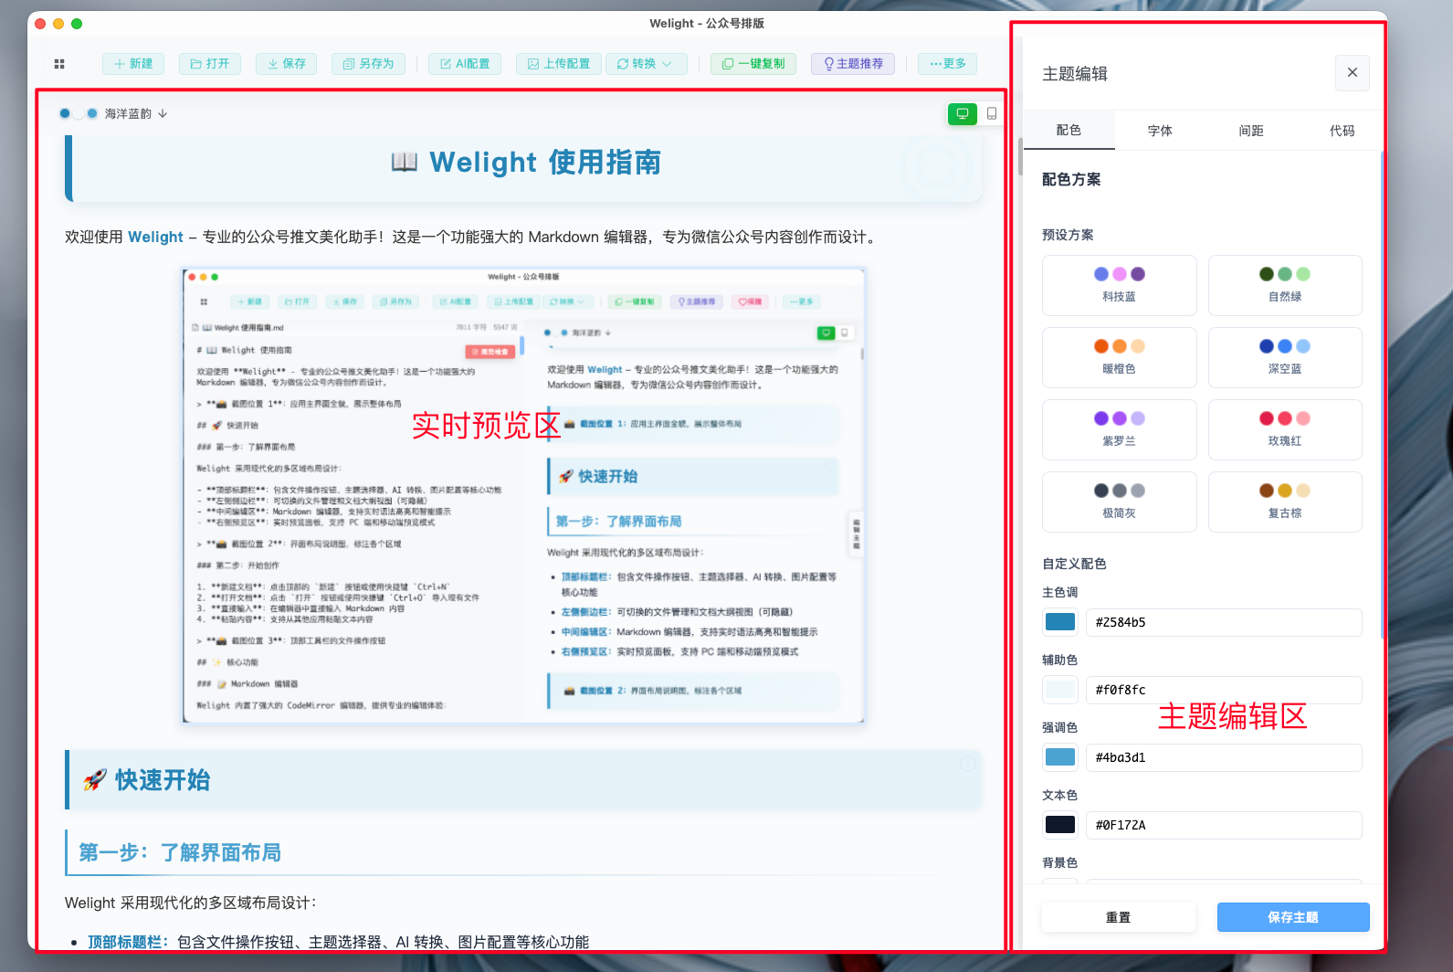Expand the 海洋蓝韵 theme selector

point(113,114)
